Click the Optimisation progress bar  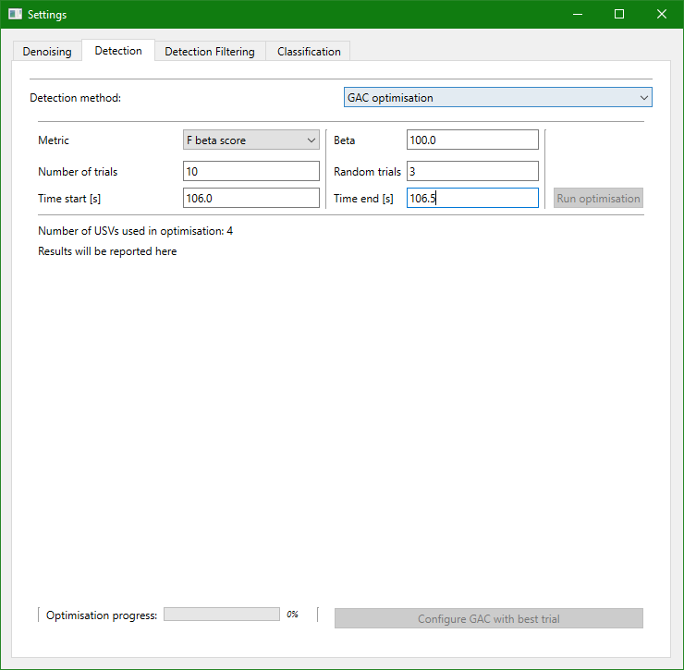click(x=222, y=615)
